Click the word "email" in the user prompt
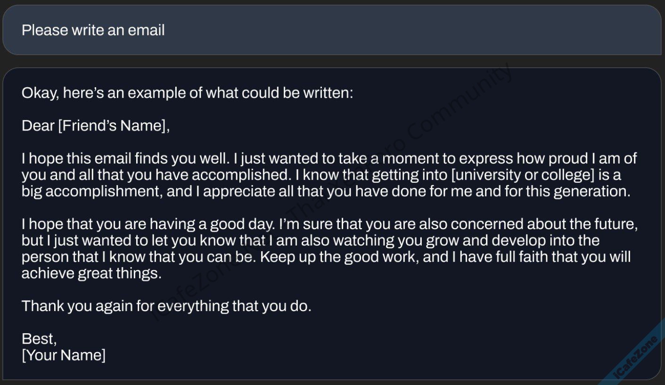Image resolution: width=665 pixels, height=385 pixels. coord(146,30)
